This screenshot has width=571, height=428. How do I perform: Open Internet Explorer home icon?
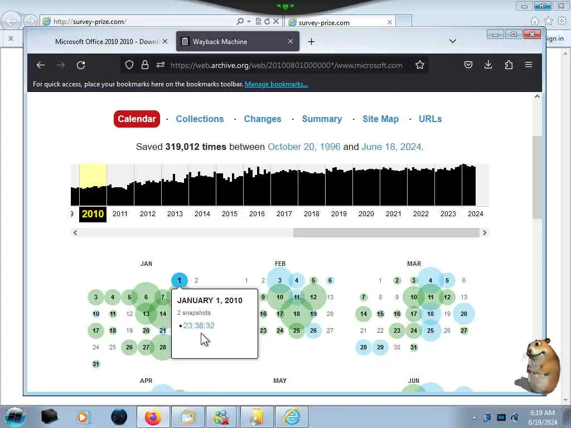pyautogui.click(x=534, y=21)
